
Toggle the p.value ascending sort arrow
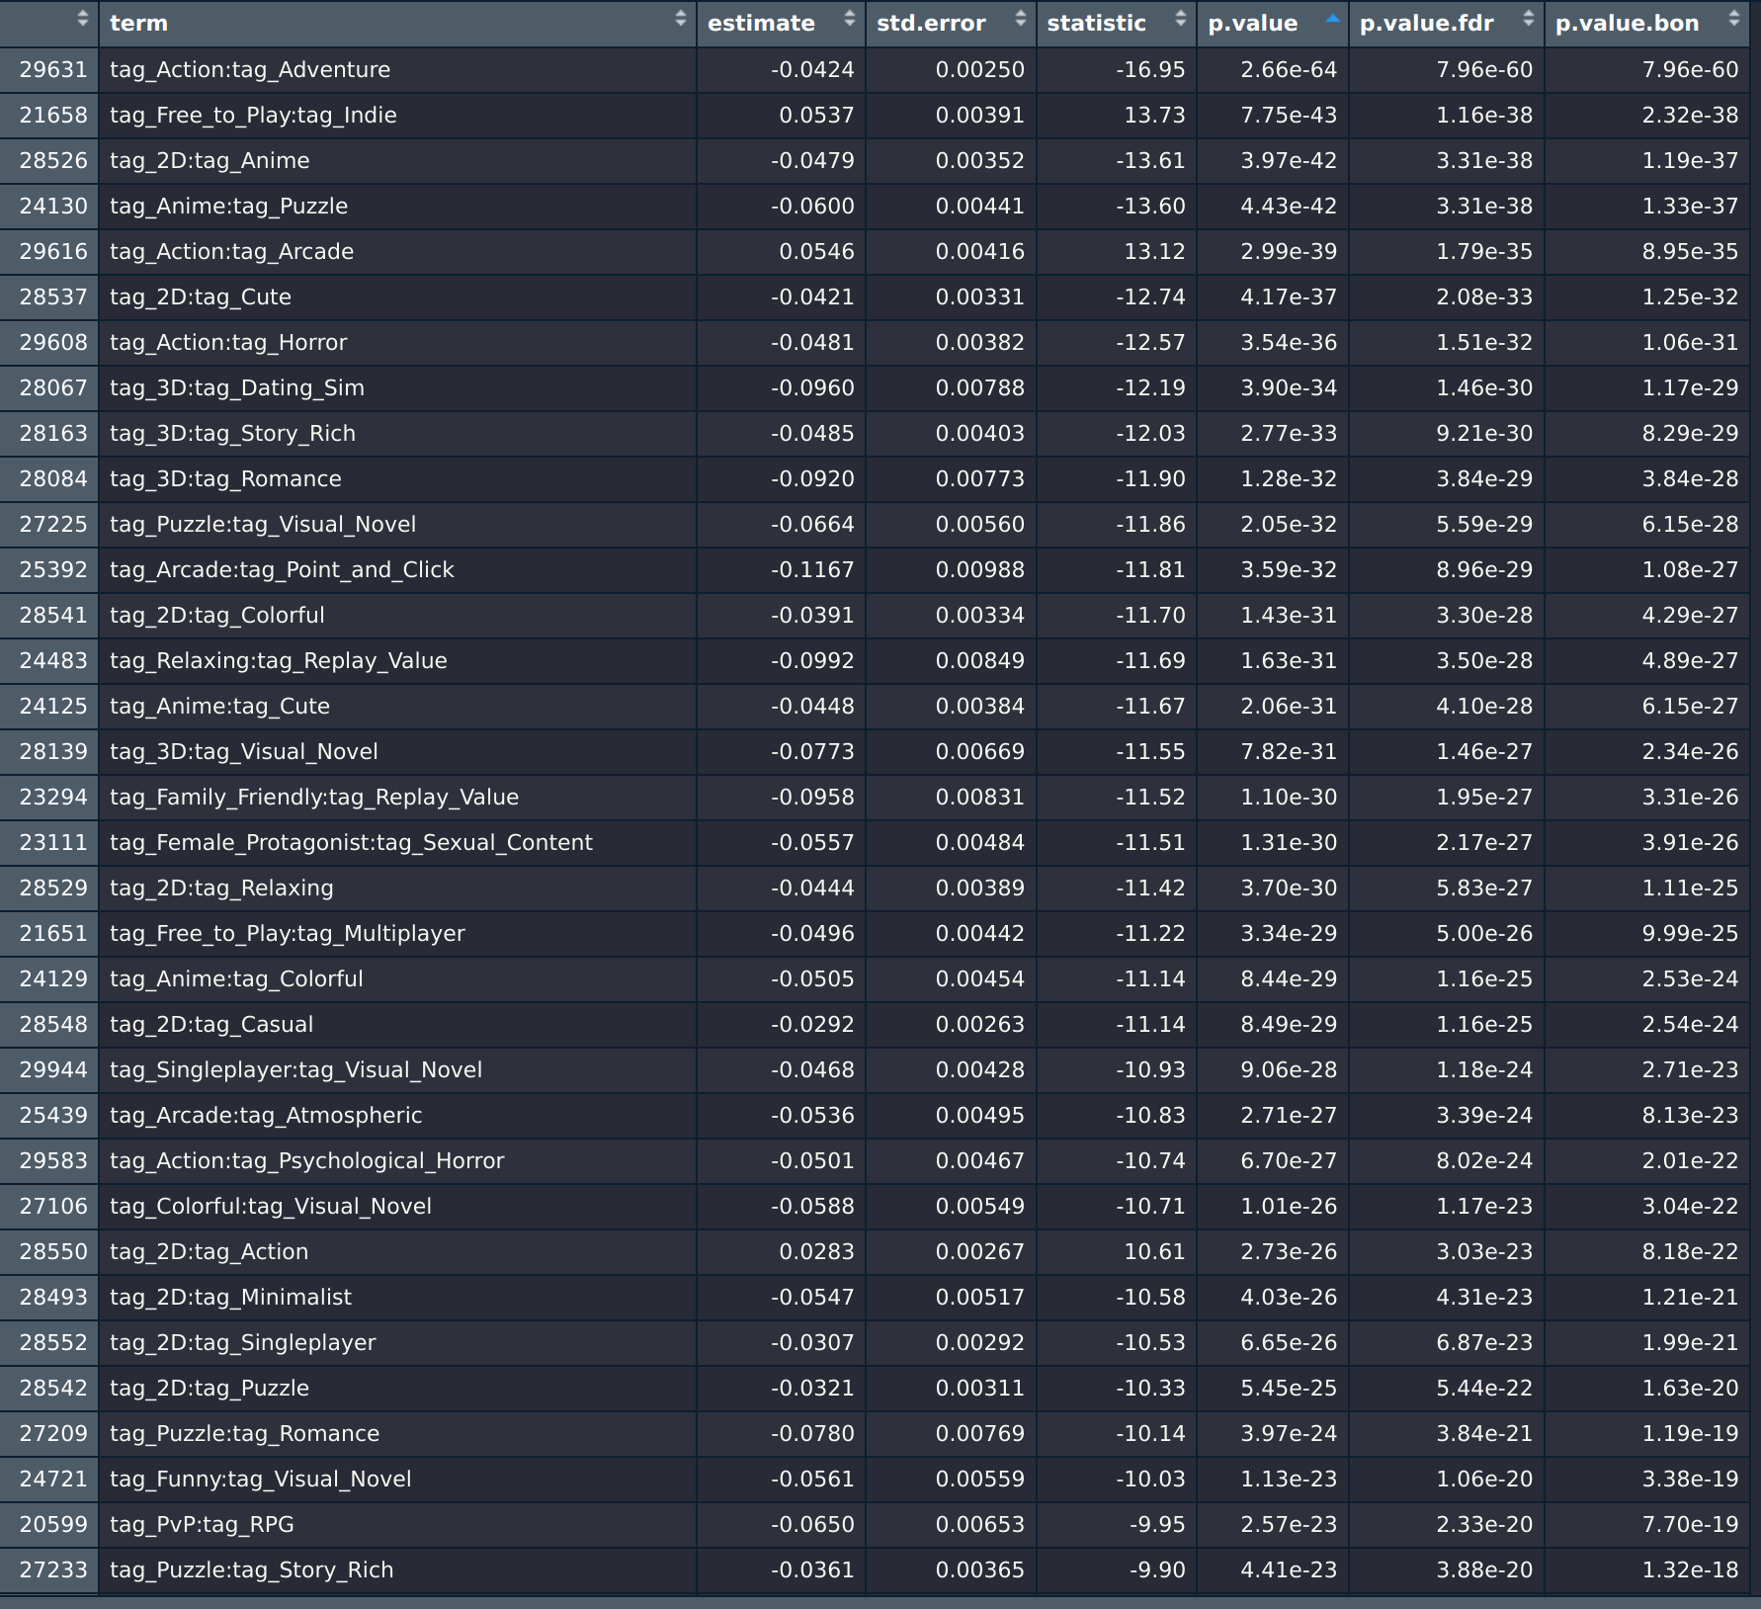click(1332, 19)
